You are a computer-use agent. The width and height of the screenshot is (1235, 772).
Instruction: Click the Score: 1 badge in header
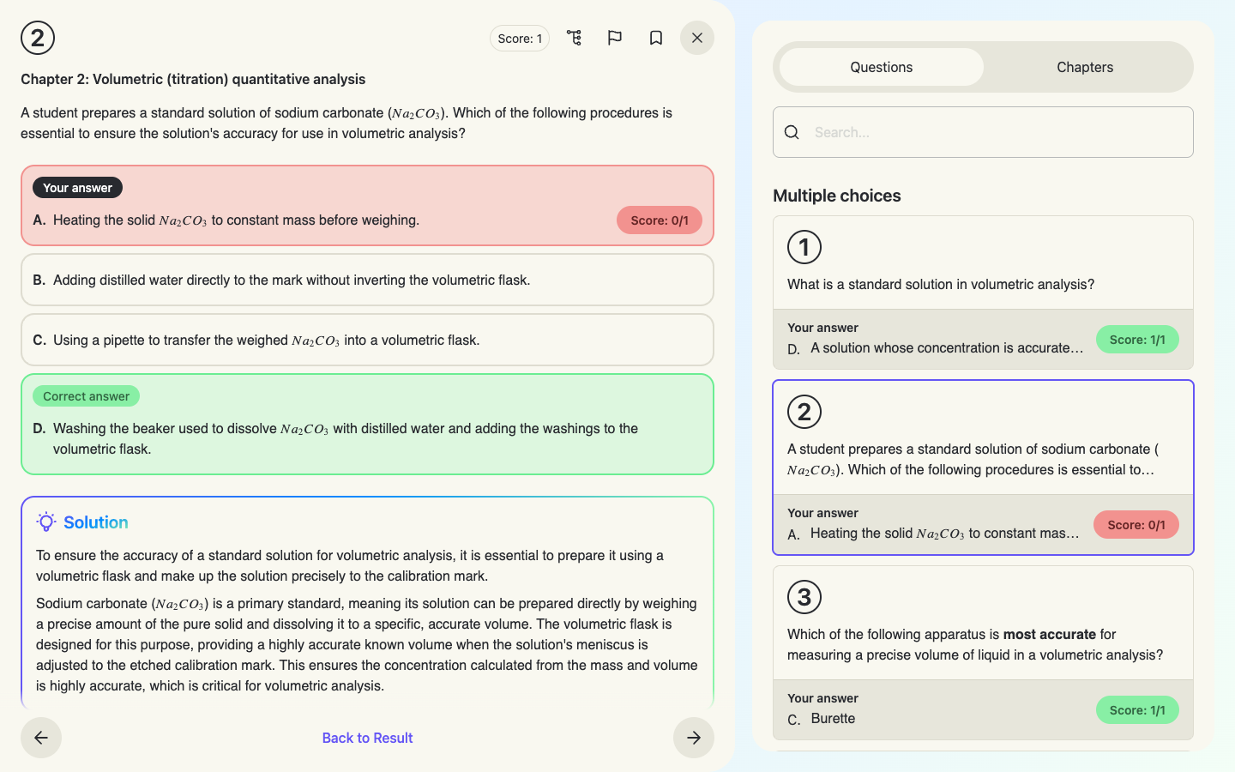[x=520, y=39]
